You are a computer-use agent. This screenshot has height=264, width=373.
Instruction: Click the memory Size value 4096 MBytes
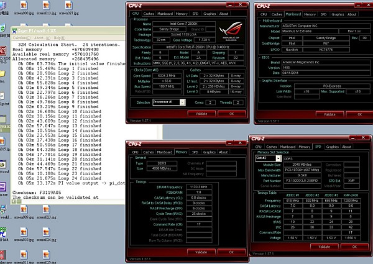tap(162, 168)
